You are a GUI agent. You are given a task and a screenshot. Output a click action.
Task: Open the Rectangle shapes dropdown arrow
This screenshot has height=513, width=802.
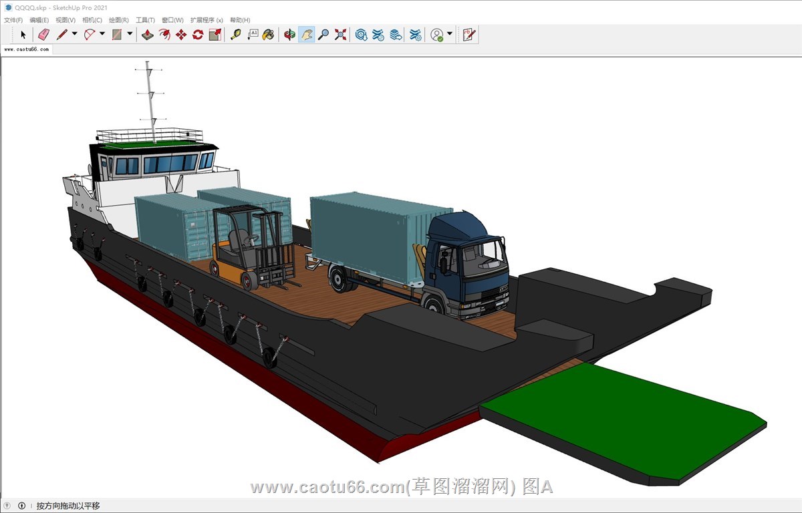point(130,34)
